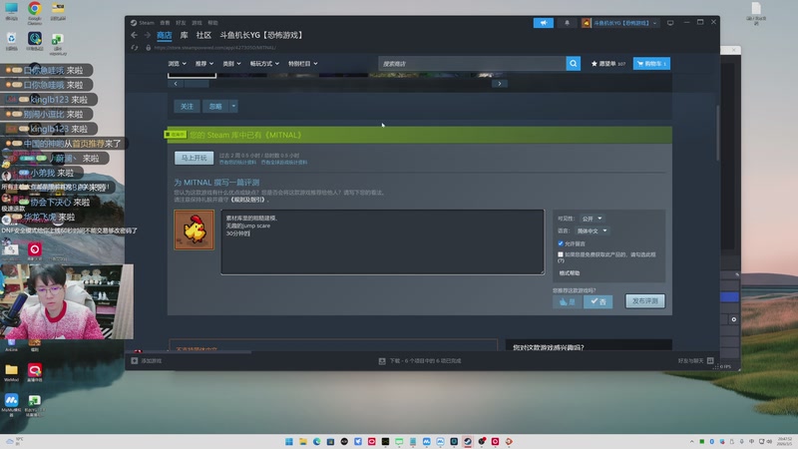Switch to the 库 library tab
The image size is (798, 449).
184,35
